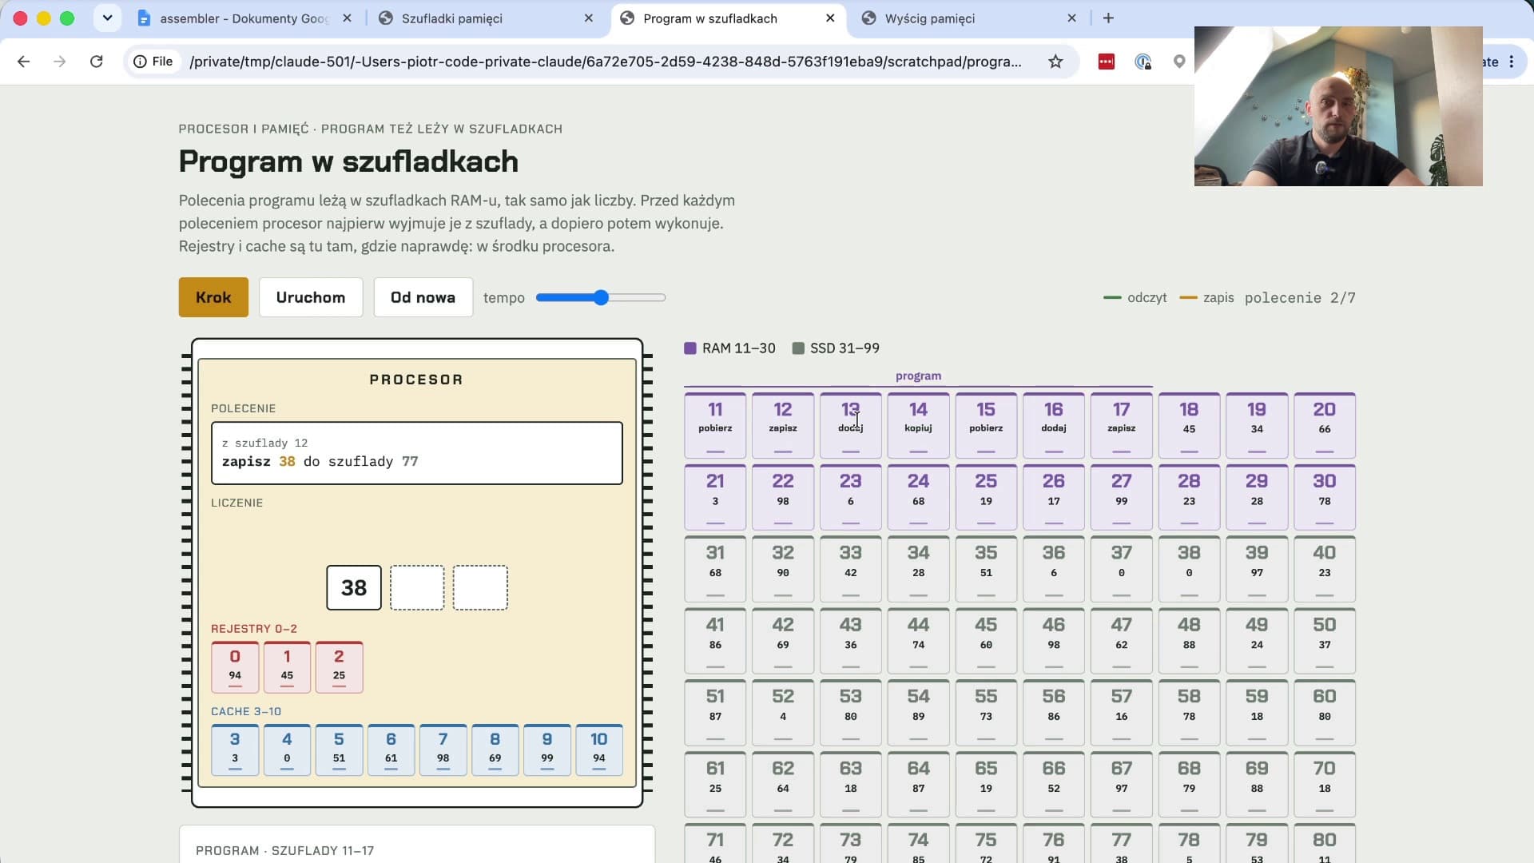
Task: Open the red extension icon in toolbar
Action: point(1106,62)
